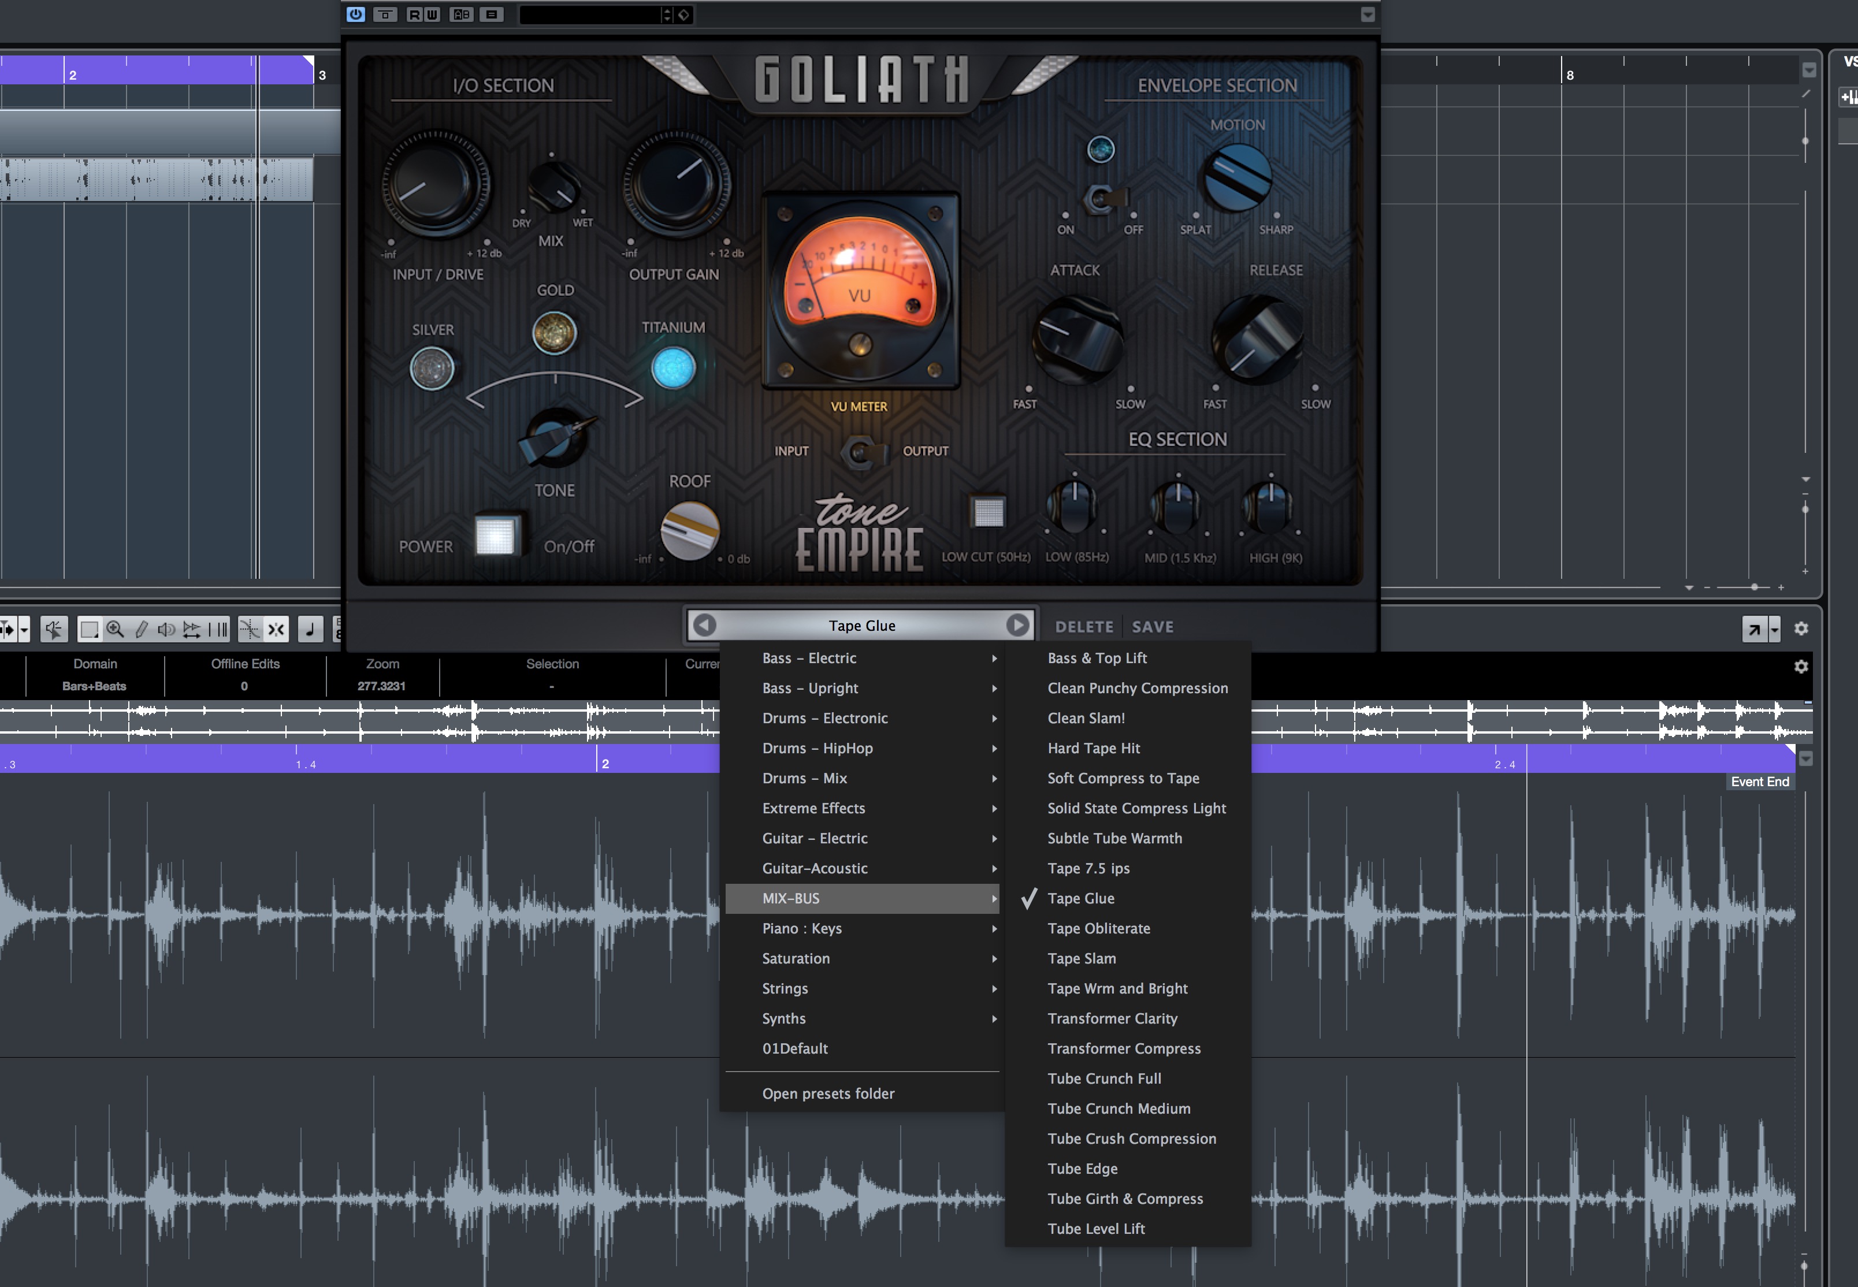Click the acoustic feedback speaker icon

(54, 629)
